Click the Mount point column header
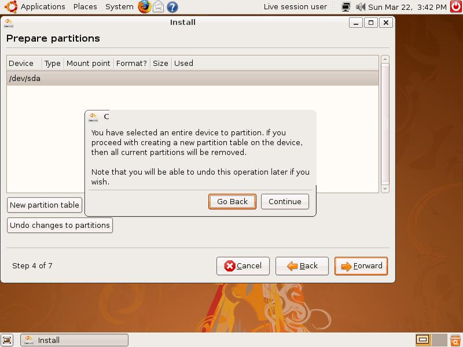This screenshot has height=347, width=463. [89, 63]
